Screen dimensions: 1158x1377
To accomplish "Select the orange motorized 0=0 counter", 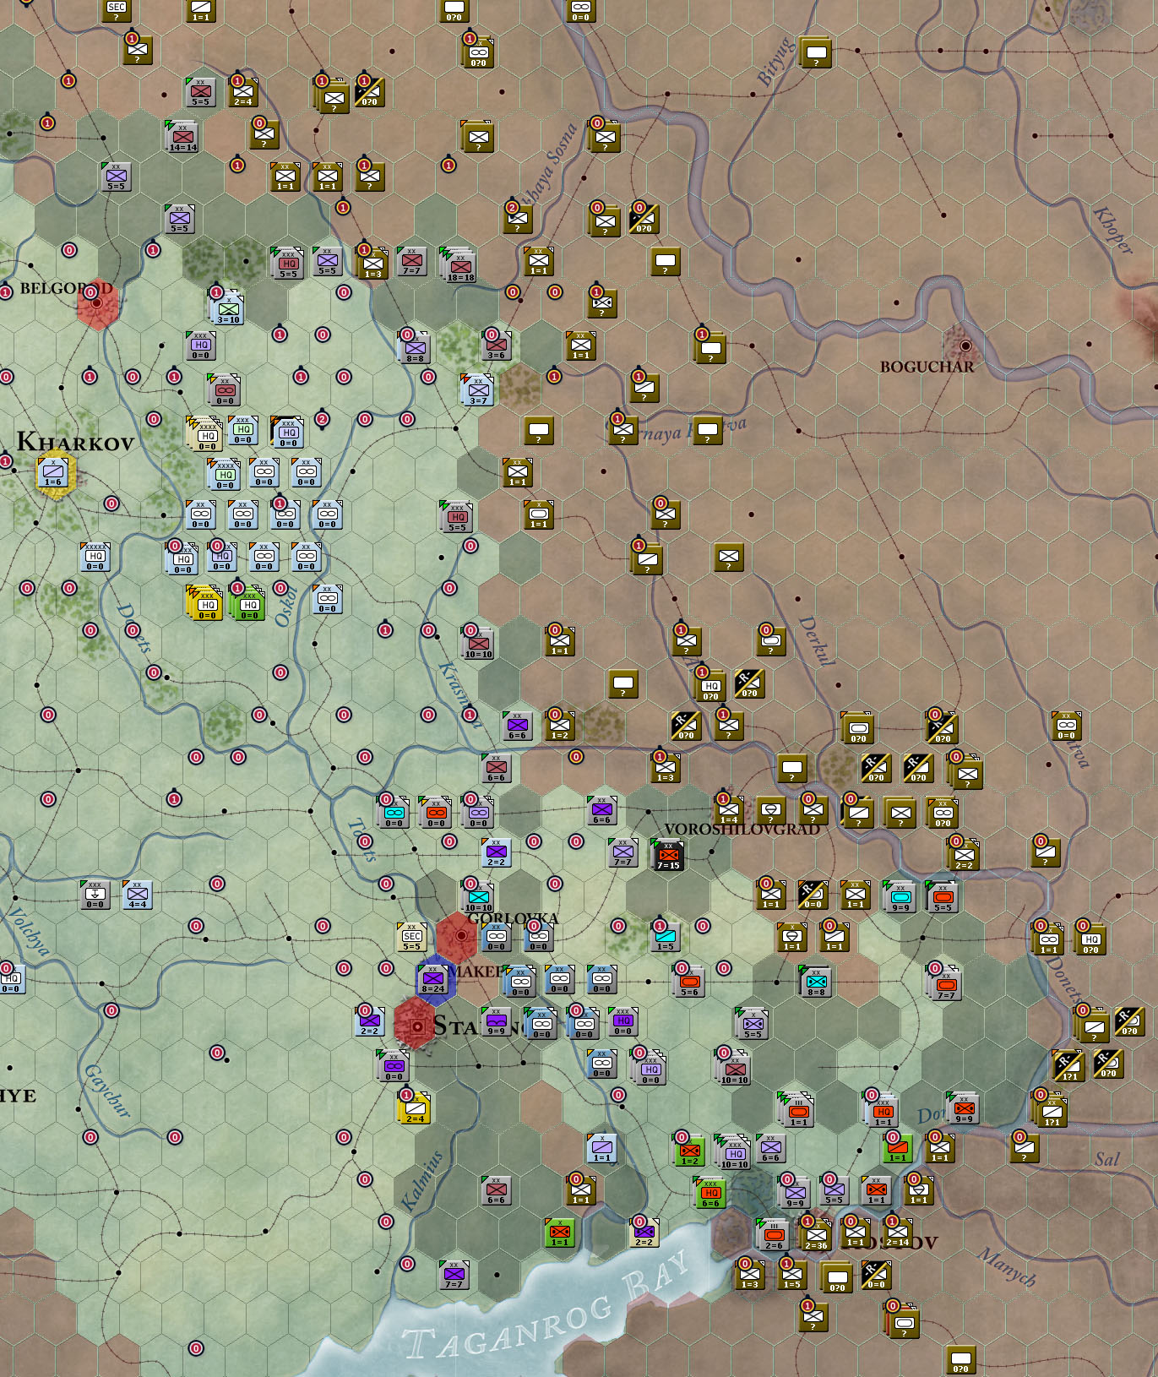I will [x=436, y=812].
